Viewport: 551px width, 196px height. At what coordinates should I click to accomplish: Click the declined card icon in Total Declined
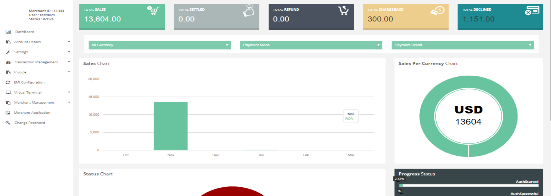point(532,11)
